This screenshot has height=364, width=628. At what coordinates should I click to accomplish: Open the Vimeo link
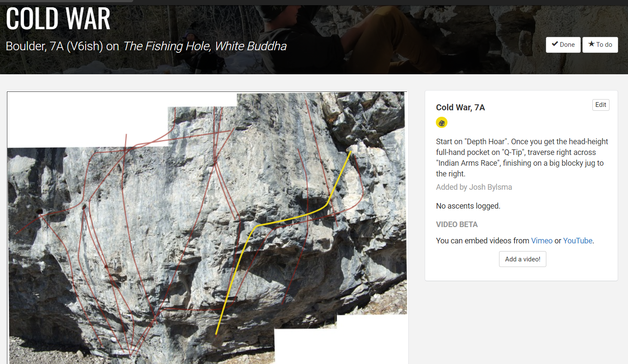(542, 241)
